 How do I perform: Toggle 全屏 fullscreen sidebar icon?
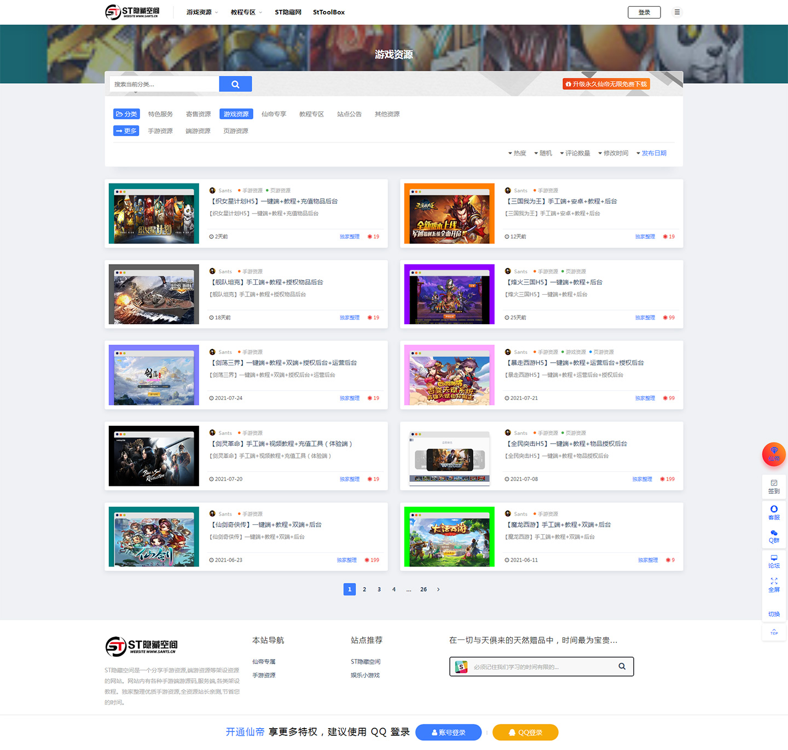774,585
